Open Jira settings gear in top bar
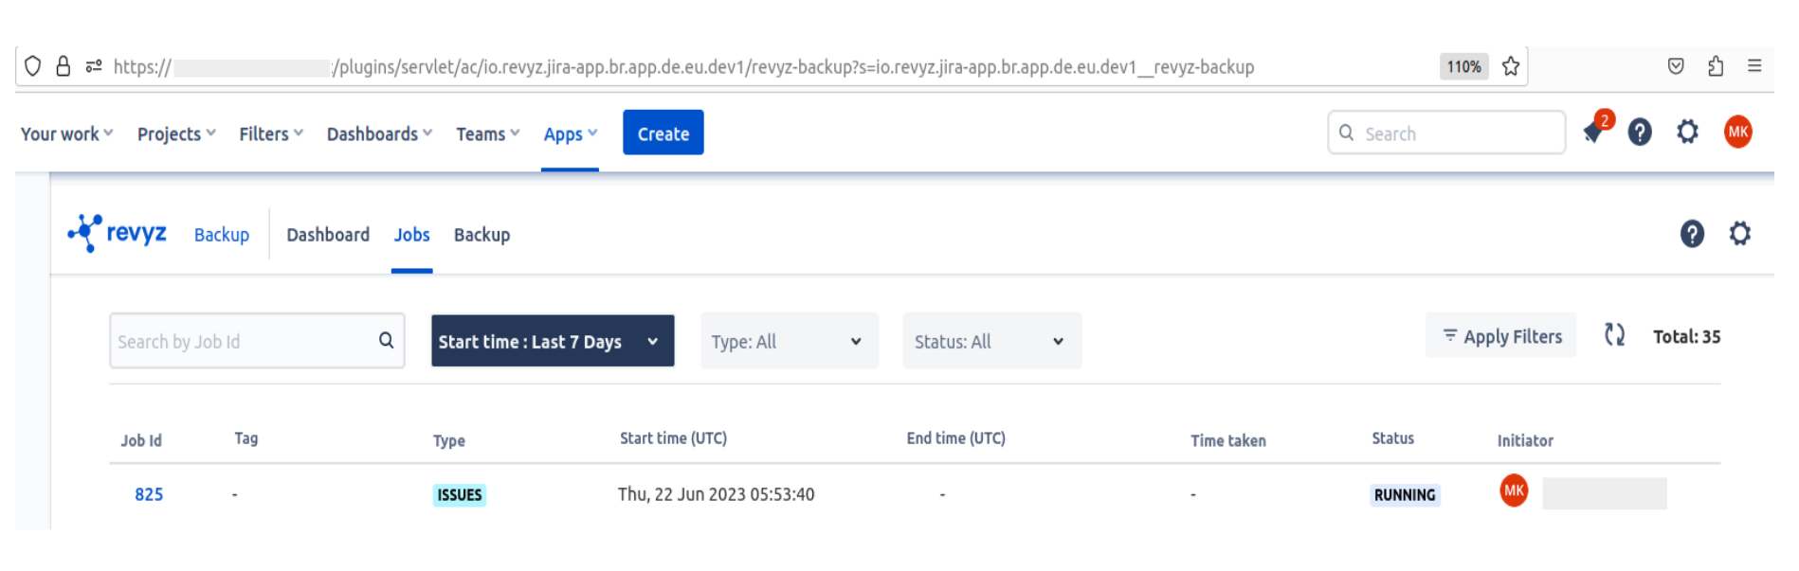 pos(1687,133)
